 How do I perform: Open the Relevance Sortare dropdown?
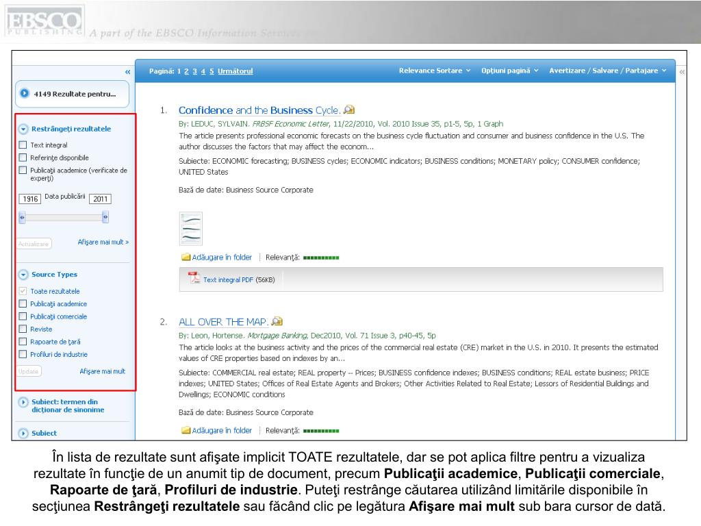point(435,71)
